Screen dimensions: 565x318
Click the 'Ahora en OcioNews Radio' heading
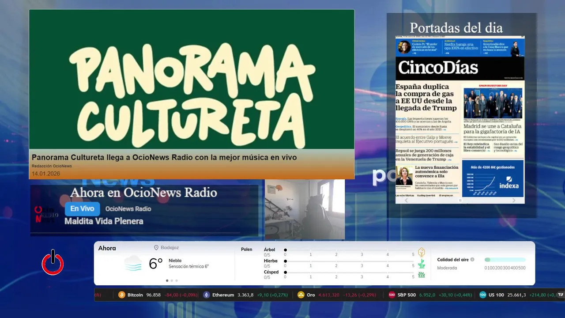(143, 193)
